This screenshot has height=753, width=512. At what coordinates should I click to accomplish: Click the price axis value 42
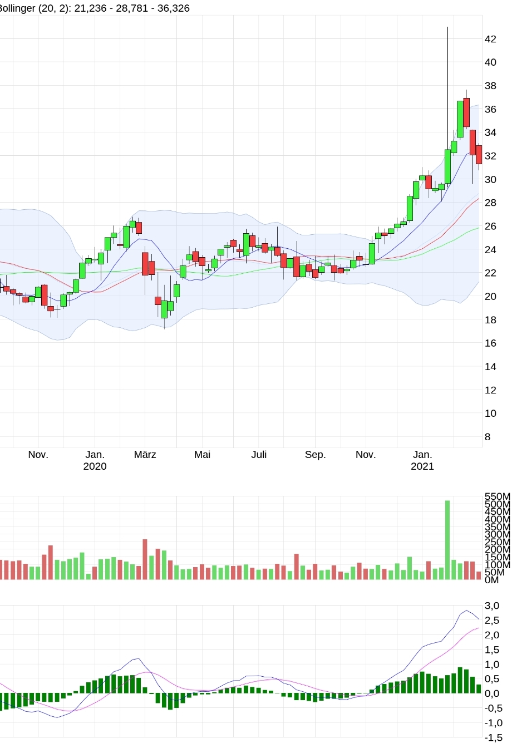490,39
